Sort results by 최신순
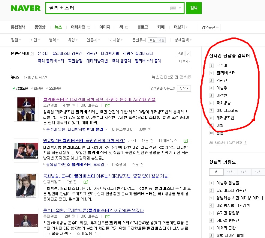 [x=37, y=88]
